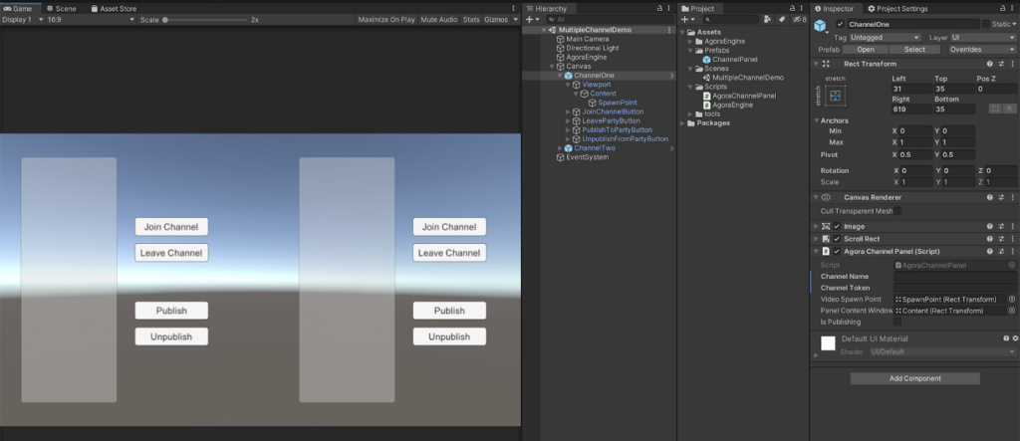Open Scroll Rect component three-dot menu
The height and width of the screenshot is (441, 1020).
pyautogui.click(x=1012, y=239)
